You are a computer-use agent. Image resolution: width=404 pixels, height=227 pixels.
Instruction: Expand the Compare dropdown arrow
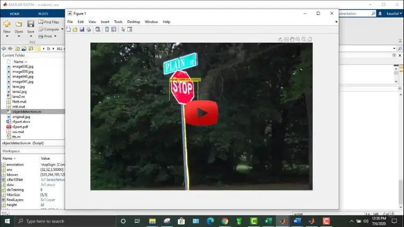pyautogui.click(x=62, y=29)
